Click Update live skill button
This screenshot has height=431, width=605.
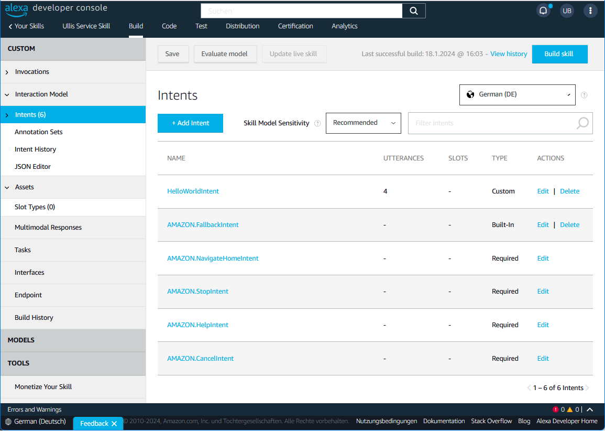[293, 54]
